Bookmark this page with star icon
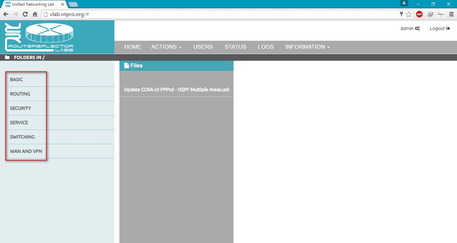Screen dimensions: 457x243 tap(408, 14)
